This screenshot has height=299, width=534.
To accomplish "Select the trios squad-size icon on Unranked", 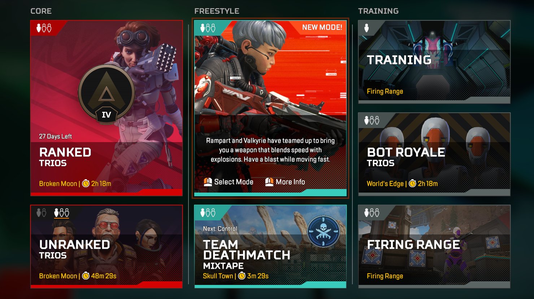I will click(x=61, y=213).
